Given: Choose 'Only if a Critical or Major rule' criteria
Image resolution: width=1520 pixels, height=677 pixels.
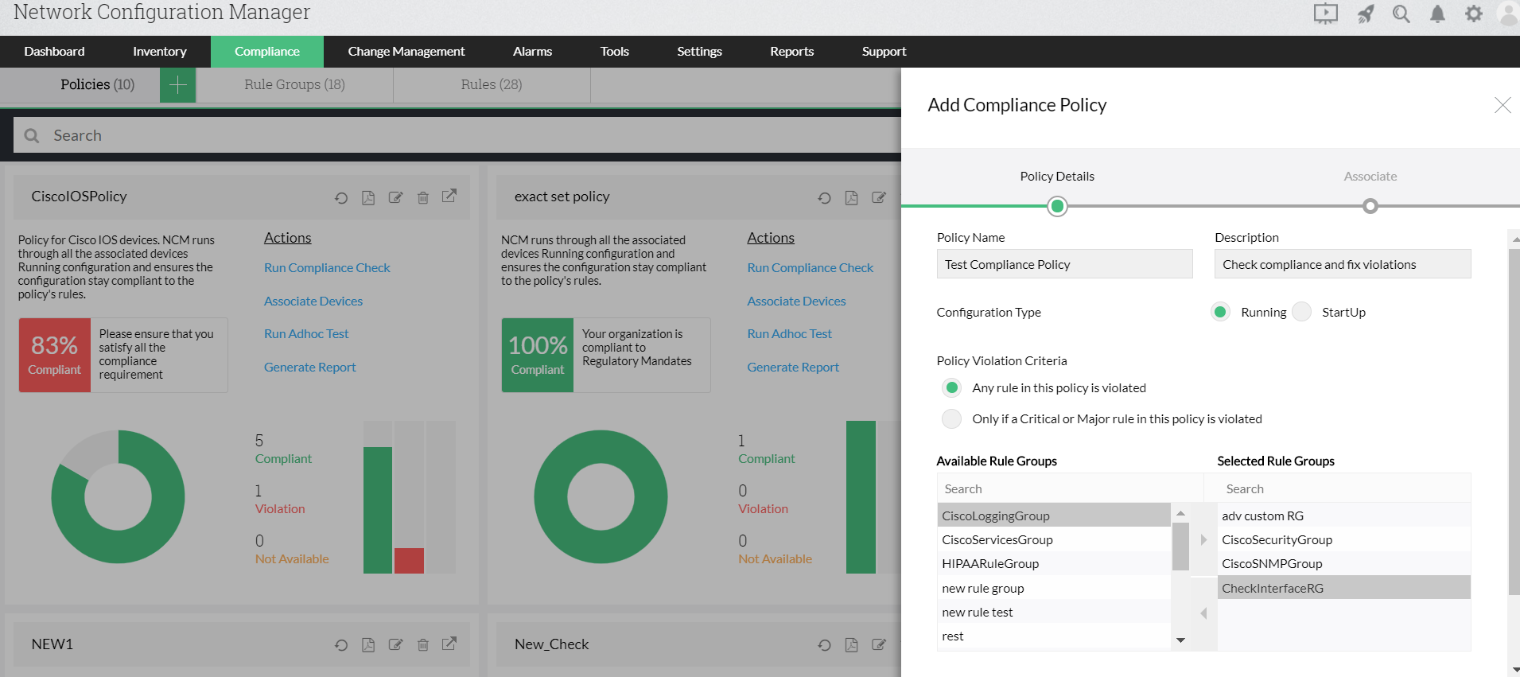Looking at the screenshot, I should coord(951,418).
